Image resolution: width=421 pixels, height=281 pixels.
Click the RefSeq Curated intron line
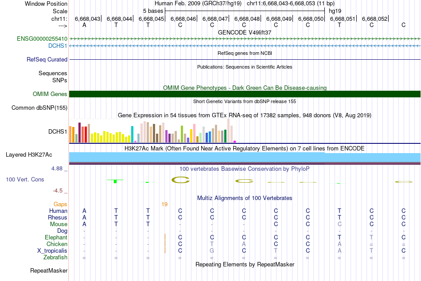click(x=245, y=60)
